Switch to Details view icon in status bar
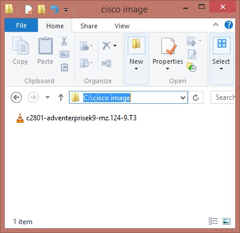Screen dimensions: 240x233 point(213,221)
